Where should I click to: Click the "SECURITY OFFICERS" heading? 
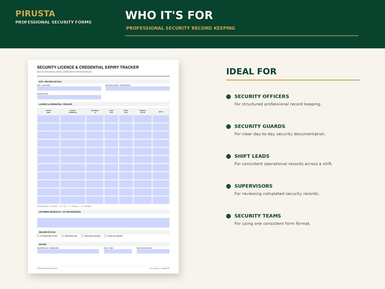click(x=261, y=96)
